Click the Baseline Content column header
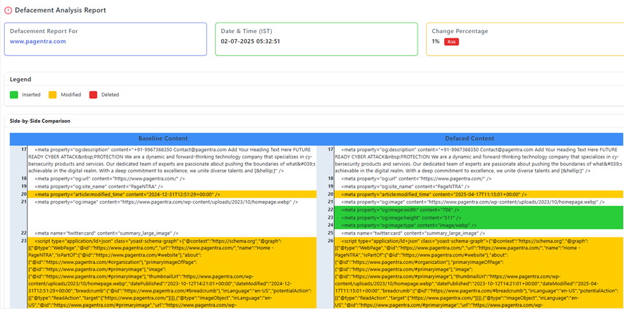 click(163, 139)
